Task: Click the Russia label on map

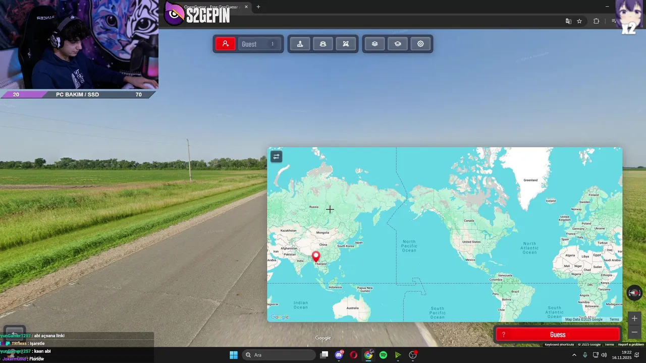Action: point(314,207)
